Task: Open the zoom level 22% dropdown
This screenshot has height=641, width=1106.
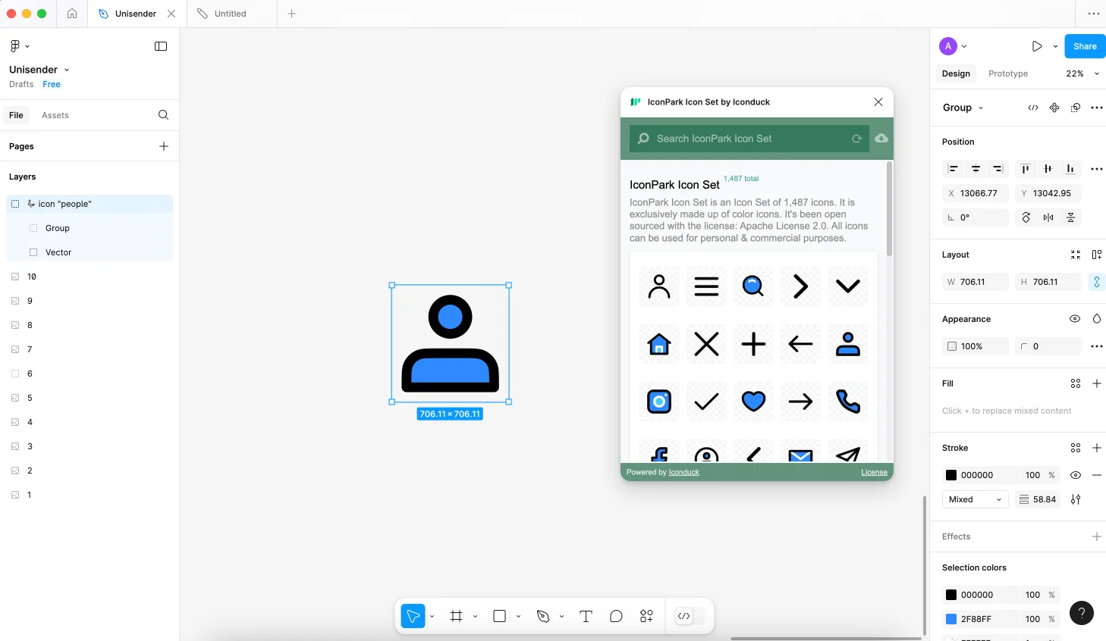Action: point(1082,73)
